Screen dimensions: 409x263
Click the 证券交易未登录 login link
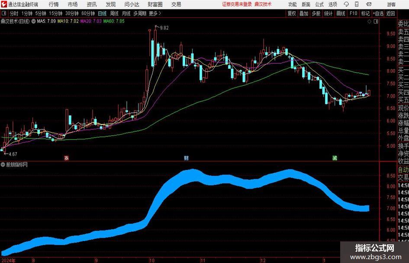point(237,4)
